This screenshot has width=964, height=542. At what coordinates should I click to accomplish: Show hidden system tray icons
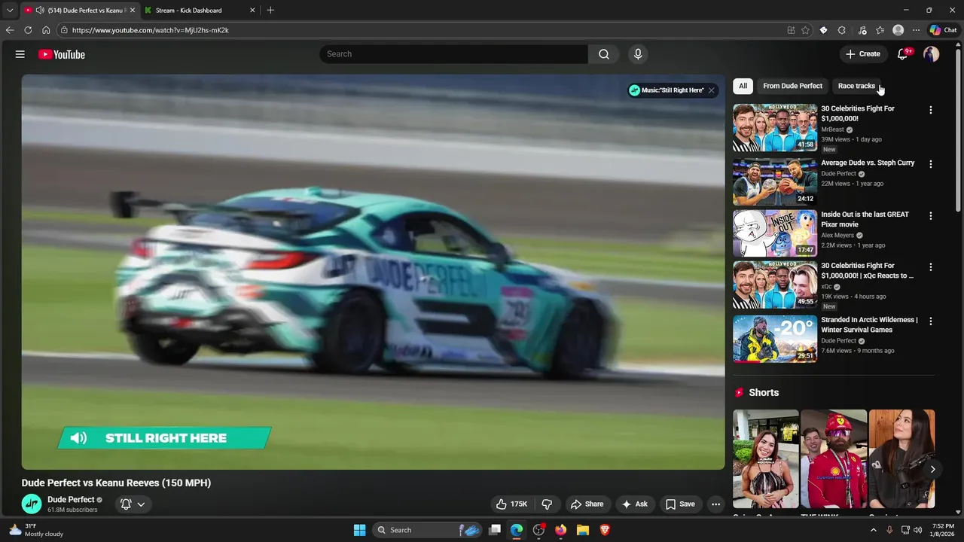(873, 530)
